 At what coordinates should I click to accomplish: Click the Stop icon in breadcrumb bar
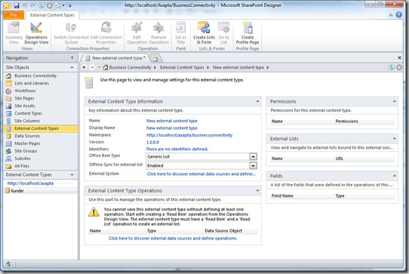coord(399,67)
